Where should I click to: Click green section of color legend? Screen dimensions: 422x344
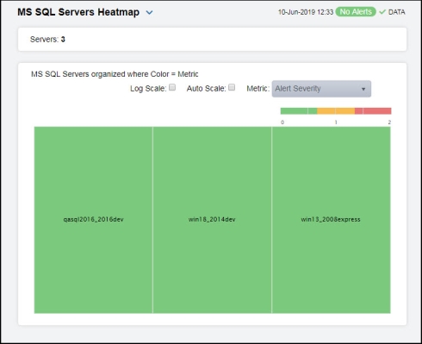(299, 111)
